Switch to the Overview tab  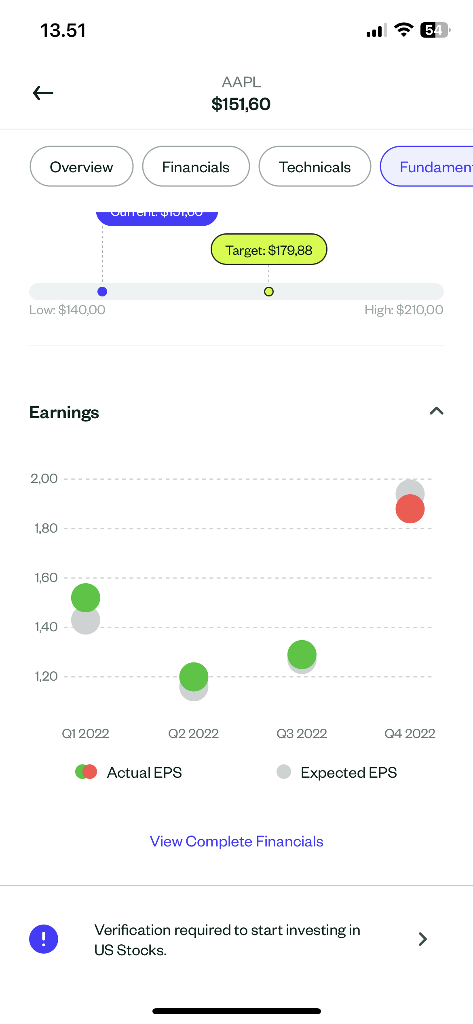coord(81,167)
